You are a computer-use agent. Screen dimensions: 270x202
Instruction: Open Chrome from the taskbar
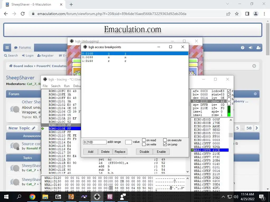pos(32,197)
